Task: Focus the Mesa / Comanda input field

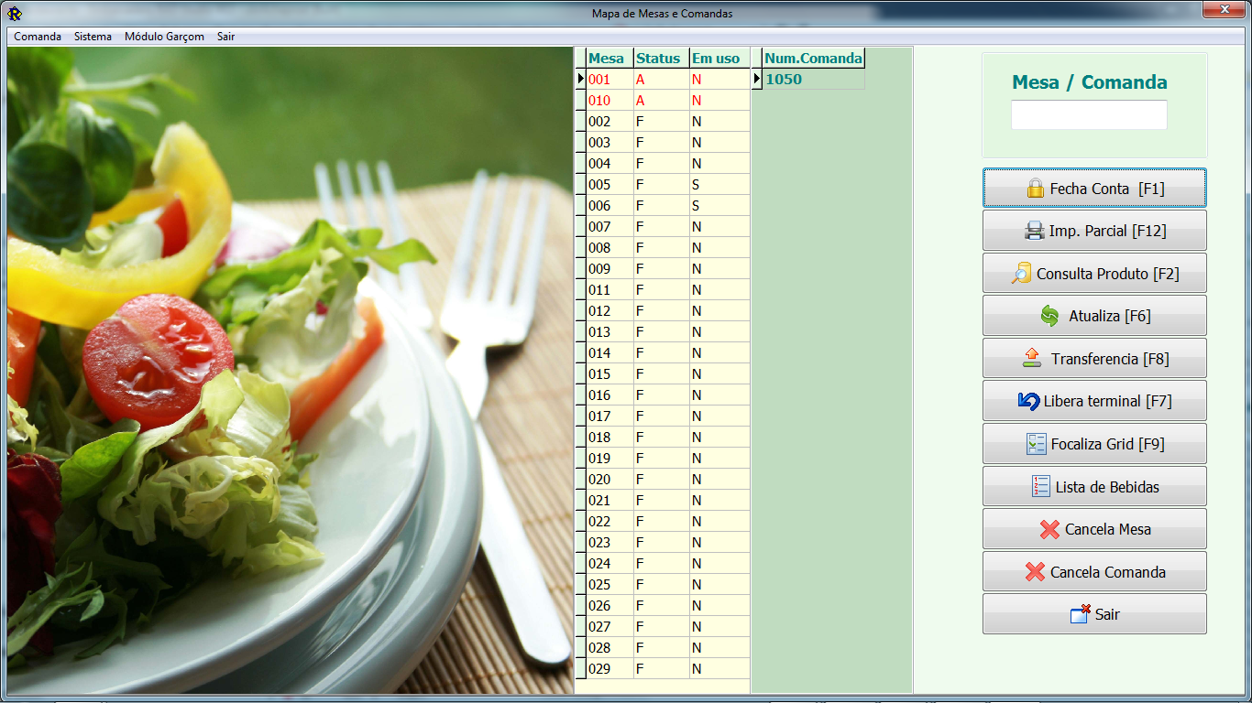Action: tap(1089, 114)
